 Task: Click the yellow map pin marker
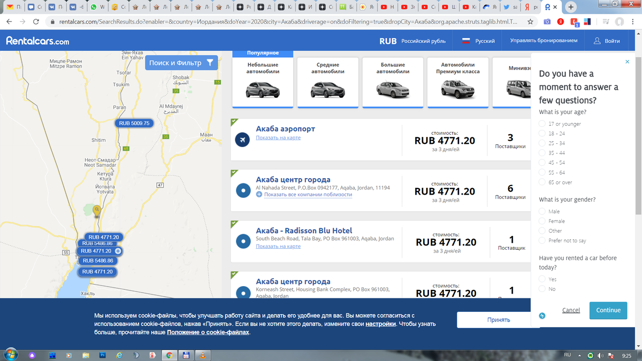point(96,211)
